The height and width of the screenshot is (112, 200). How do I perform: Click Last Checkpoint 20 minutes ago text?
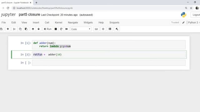[x=59, y=15]
